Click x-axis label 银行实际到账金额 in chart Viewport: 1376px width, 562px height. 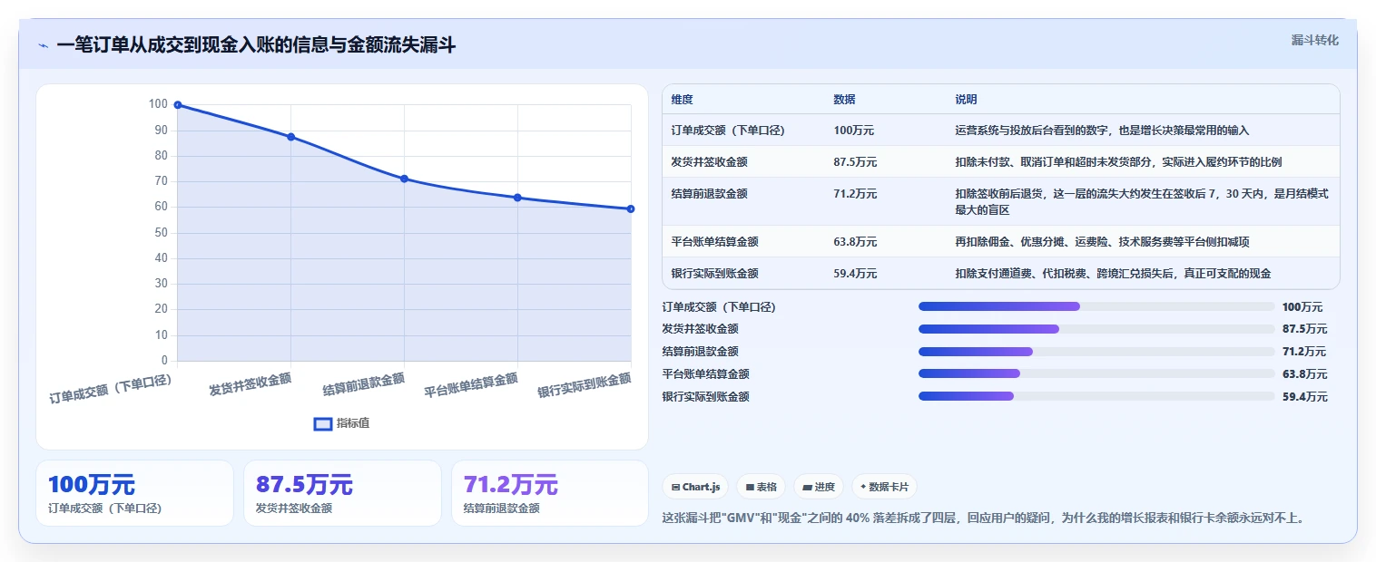(x=584, y=386)
